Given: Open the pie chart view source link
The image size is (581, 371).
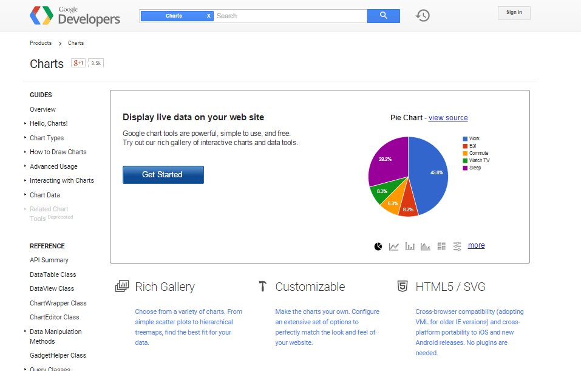Looking at the screenshot, I should (x=448, y=117).
